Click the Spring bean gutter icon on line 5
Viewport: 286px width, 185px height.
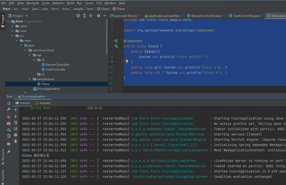(x=116, y=41)
